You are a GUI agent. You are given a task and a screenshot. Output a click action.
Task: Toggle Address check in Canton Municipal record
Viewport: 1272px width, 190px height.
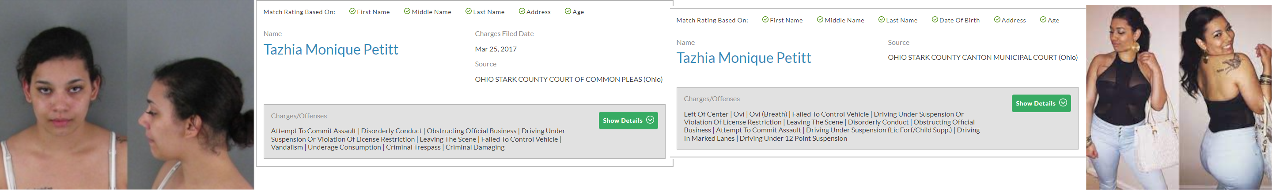[997, 20]
